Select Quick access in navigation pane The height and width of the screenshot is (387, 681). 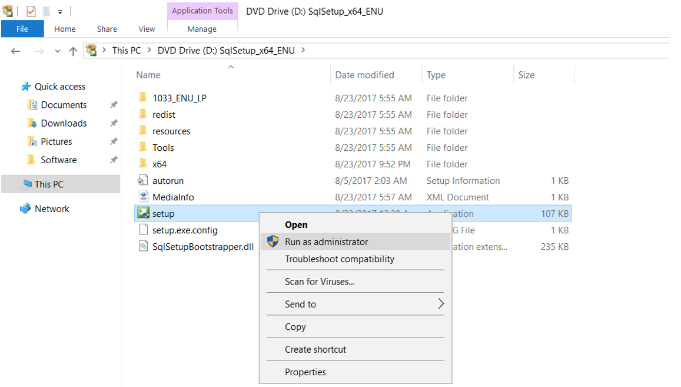(60, 87)
